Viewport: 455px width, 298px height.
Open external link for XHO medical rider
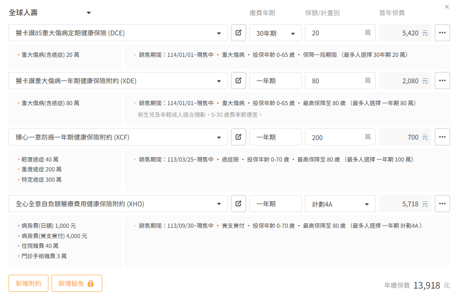click(238, 204)
